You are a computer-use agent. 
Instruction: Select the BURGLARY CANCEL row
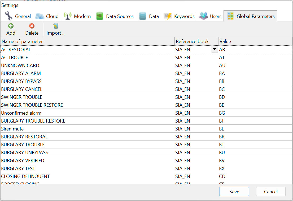pos(146,89)
